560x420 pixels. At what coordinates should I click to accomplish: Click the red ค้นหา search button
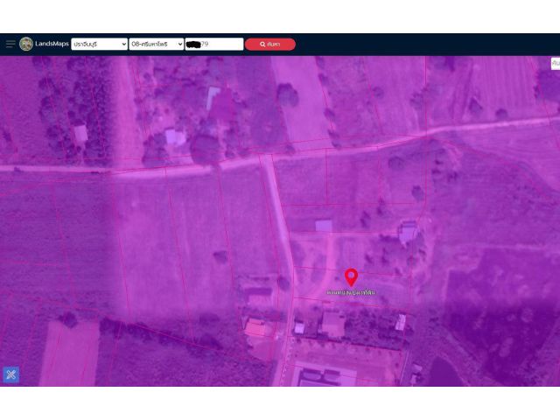tap(270, 45)
